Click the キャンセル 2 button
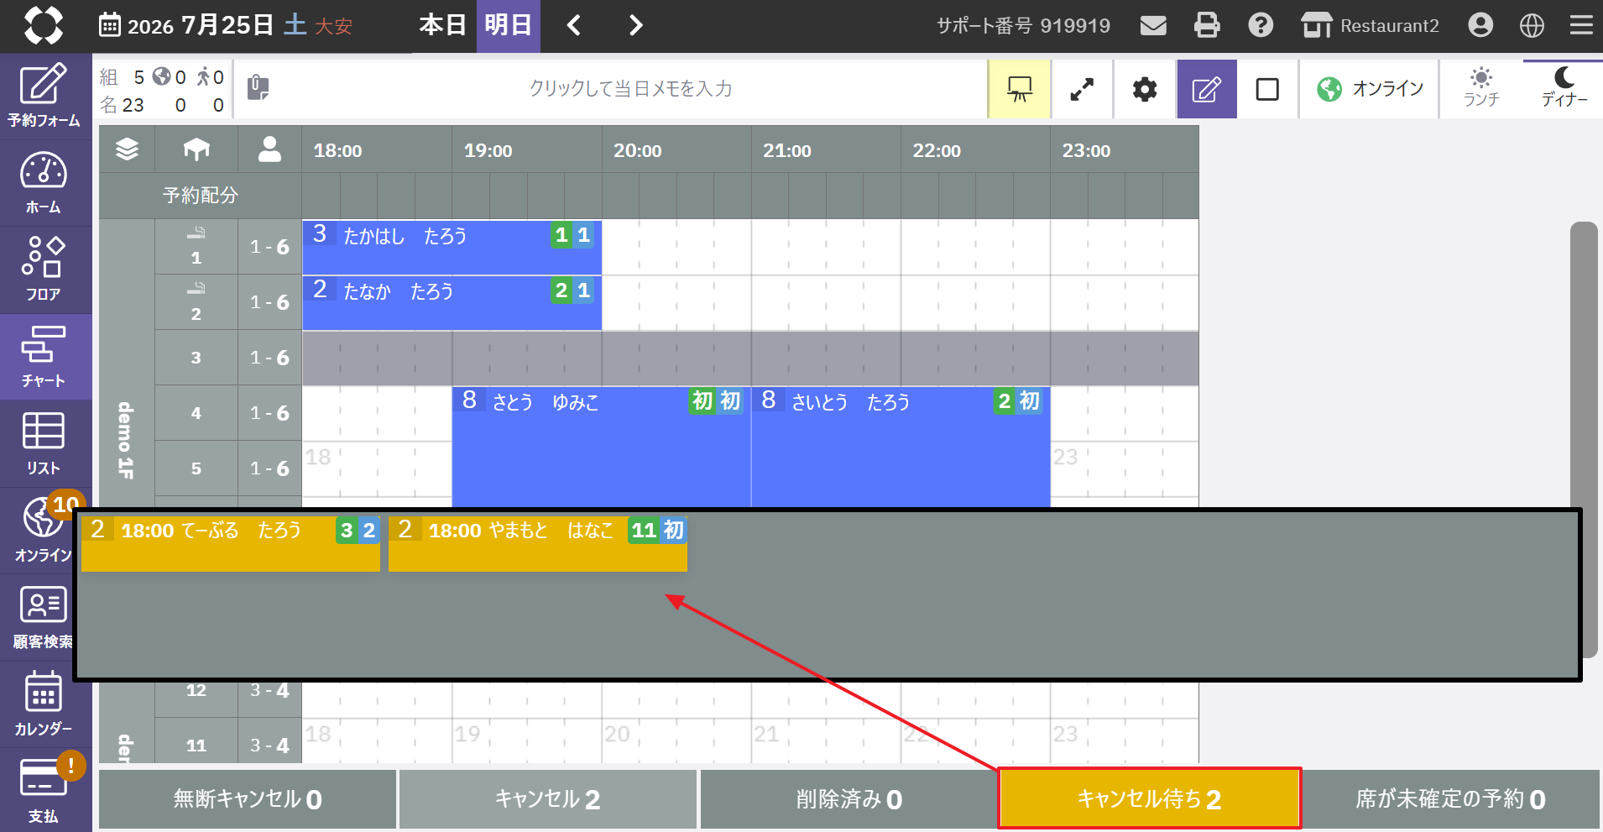This screenshot has height=832, width=1603. (547, 798)
